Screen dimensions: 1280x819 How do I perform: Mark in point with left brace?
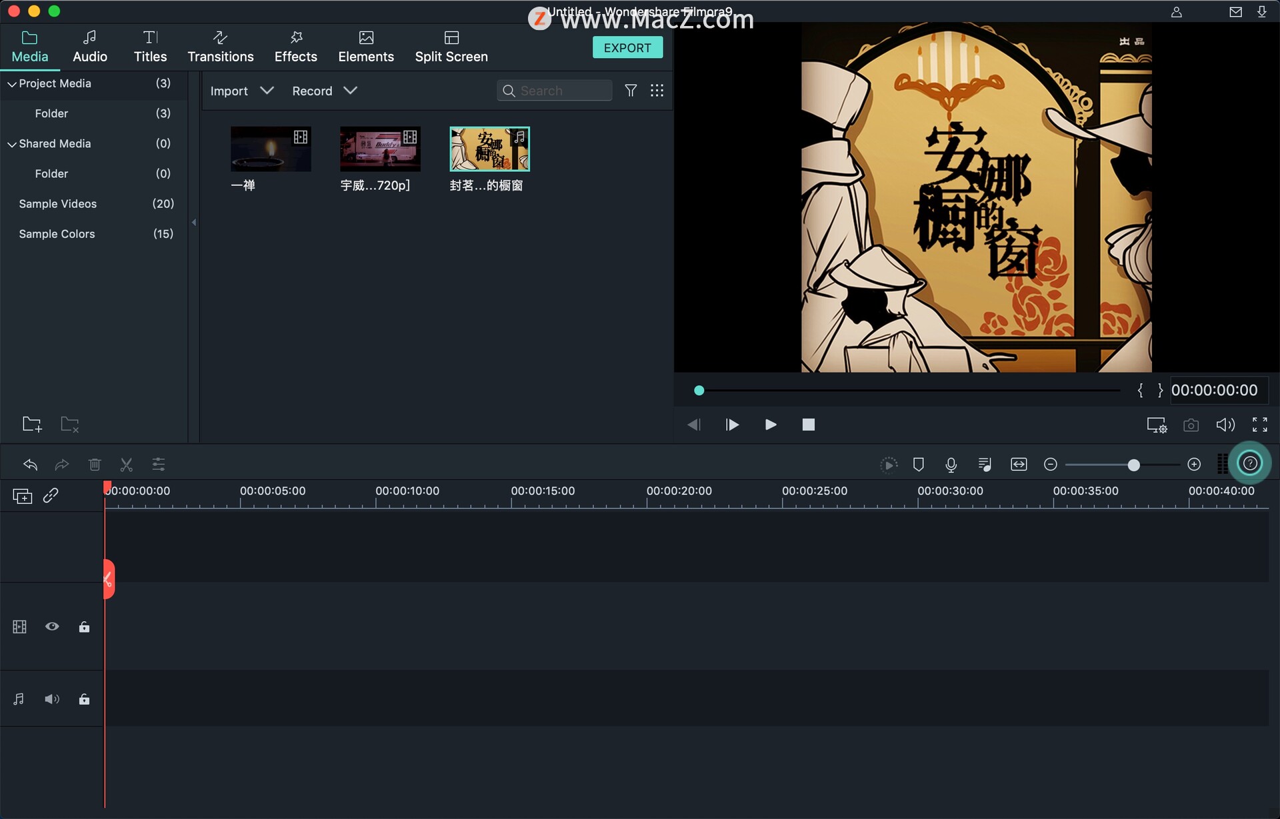pos(1140,391)
